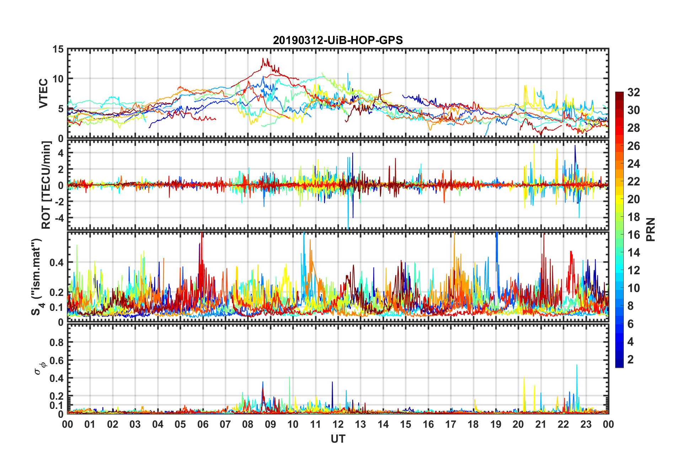Click the sigma phi axis label
676x459 pixels.
click(x=40, y=368)
